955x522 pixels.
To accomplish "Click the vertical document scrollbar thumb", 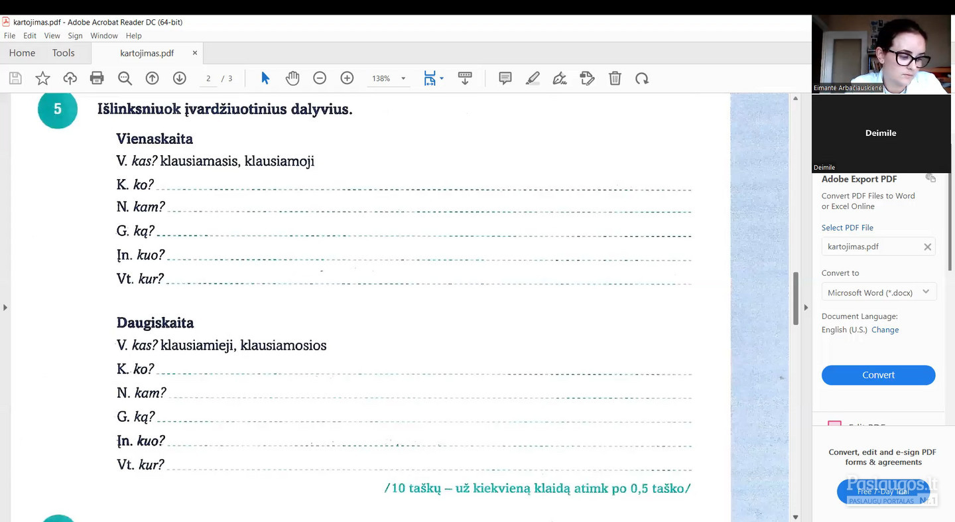I will (x=796, y=298).
